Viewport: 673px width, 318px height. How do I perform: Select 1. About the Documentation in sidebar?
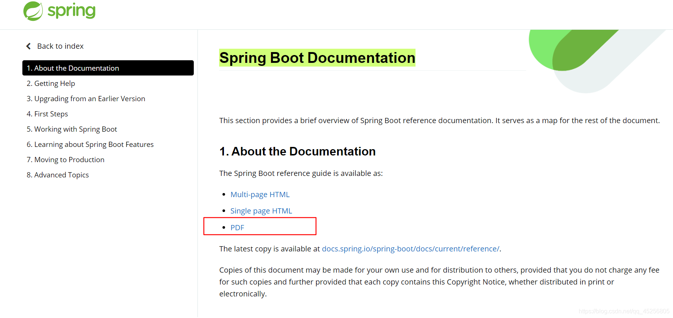[108, 68]
